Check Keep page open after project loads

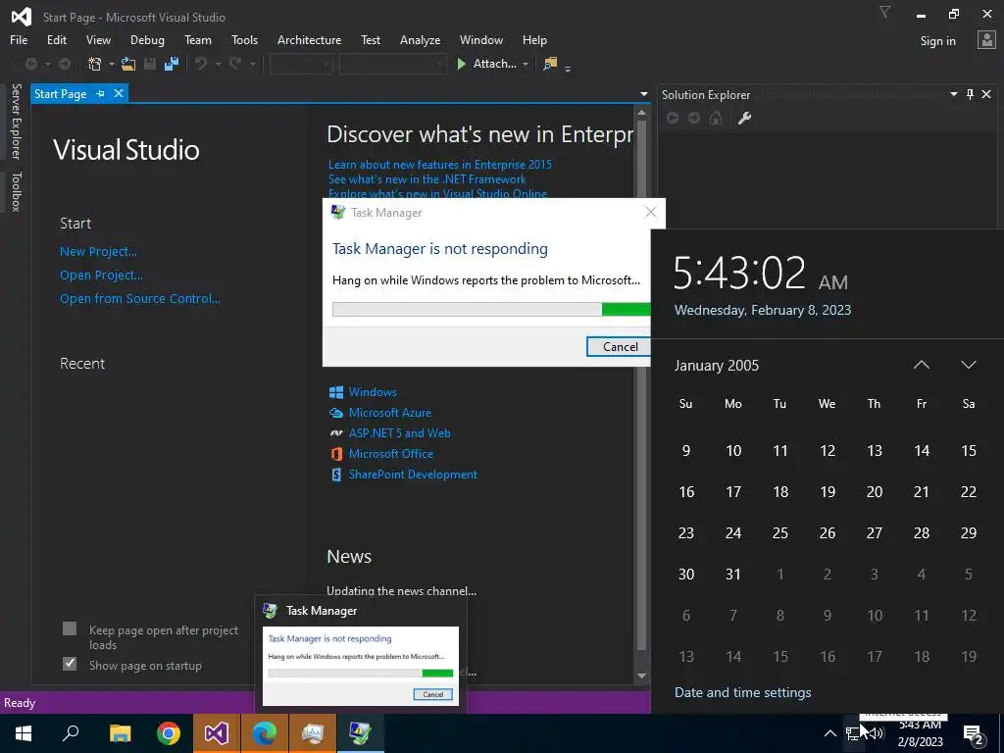point(70,628)
